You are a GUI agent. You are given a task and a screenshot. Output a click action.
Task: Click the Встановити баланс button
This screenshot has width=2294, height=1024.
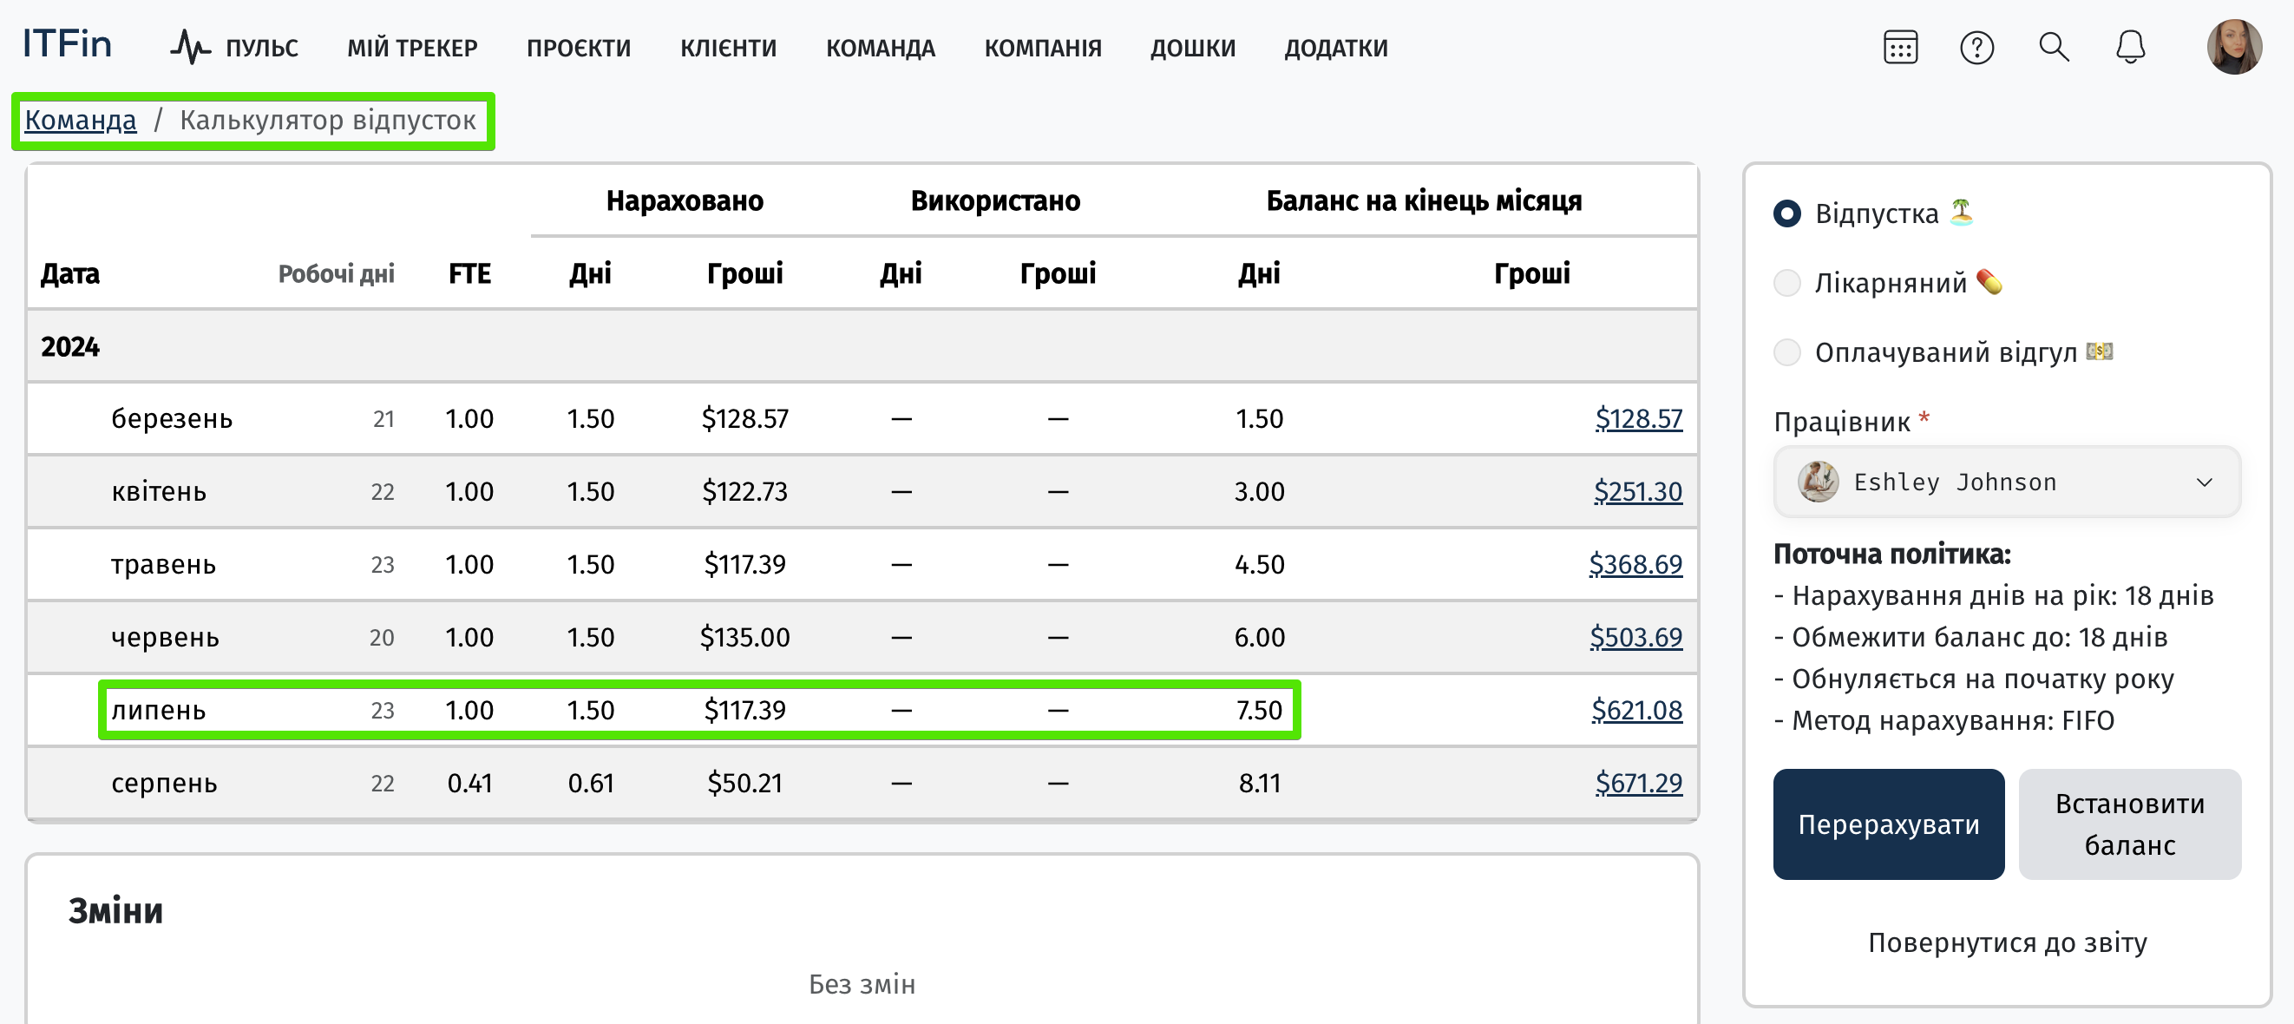pyautogui.click(x=2129, y=824)
